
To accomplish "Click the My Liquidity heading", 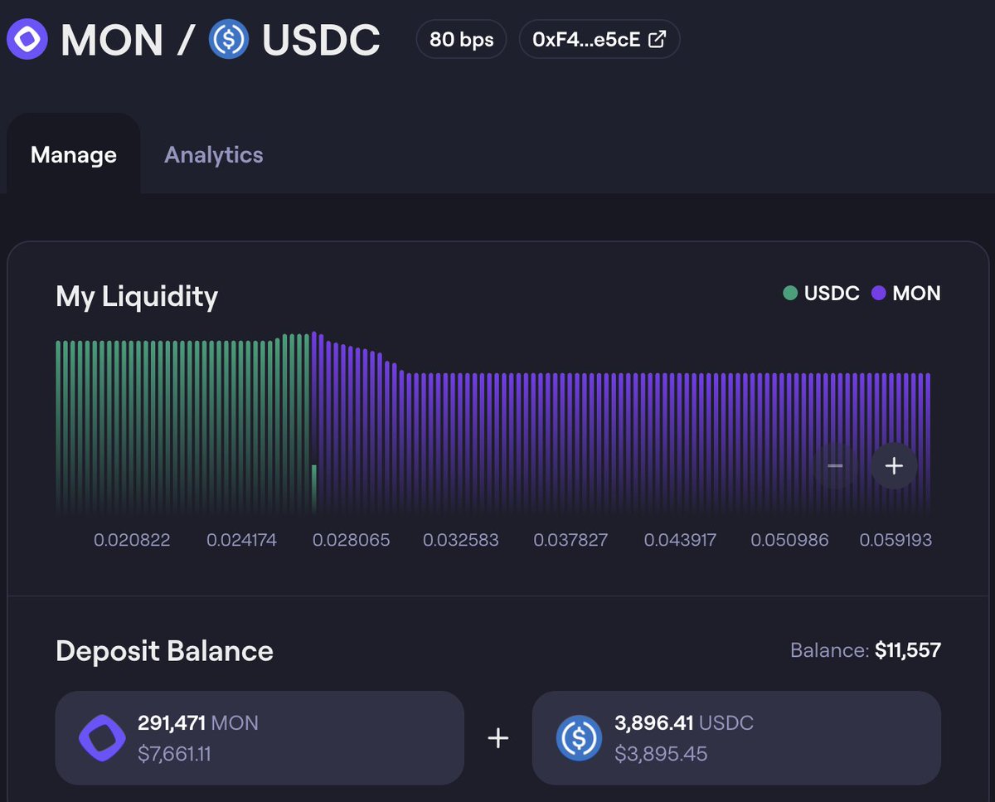I will pos(137,297).
